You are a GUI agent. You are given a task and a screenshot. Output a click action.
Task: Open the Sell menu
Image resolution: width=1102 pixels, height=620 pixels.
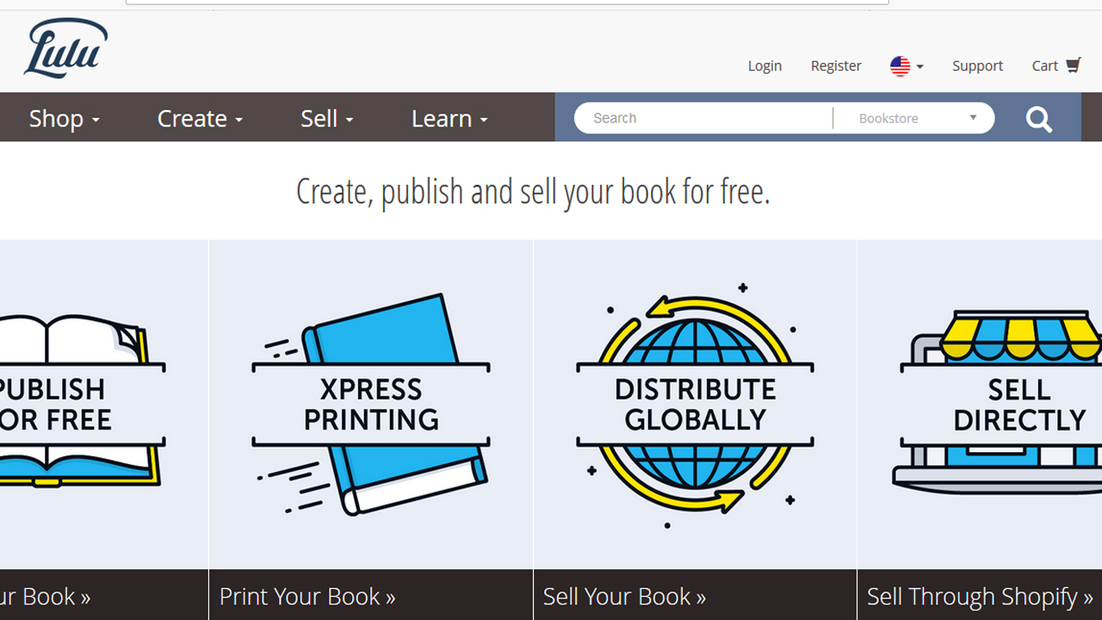coord(327,119)
